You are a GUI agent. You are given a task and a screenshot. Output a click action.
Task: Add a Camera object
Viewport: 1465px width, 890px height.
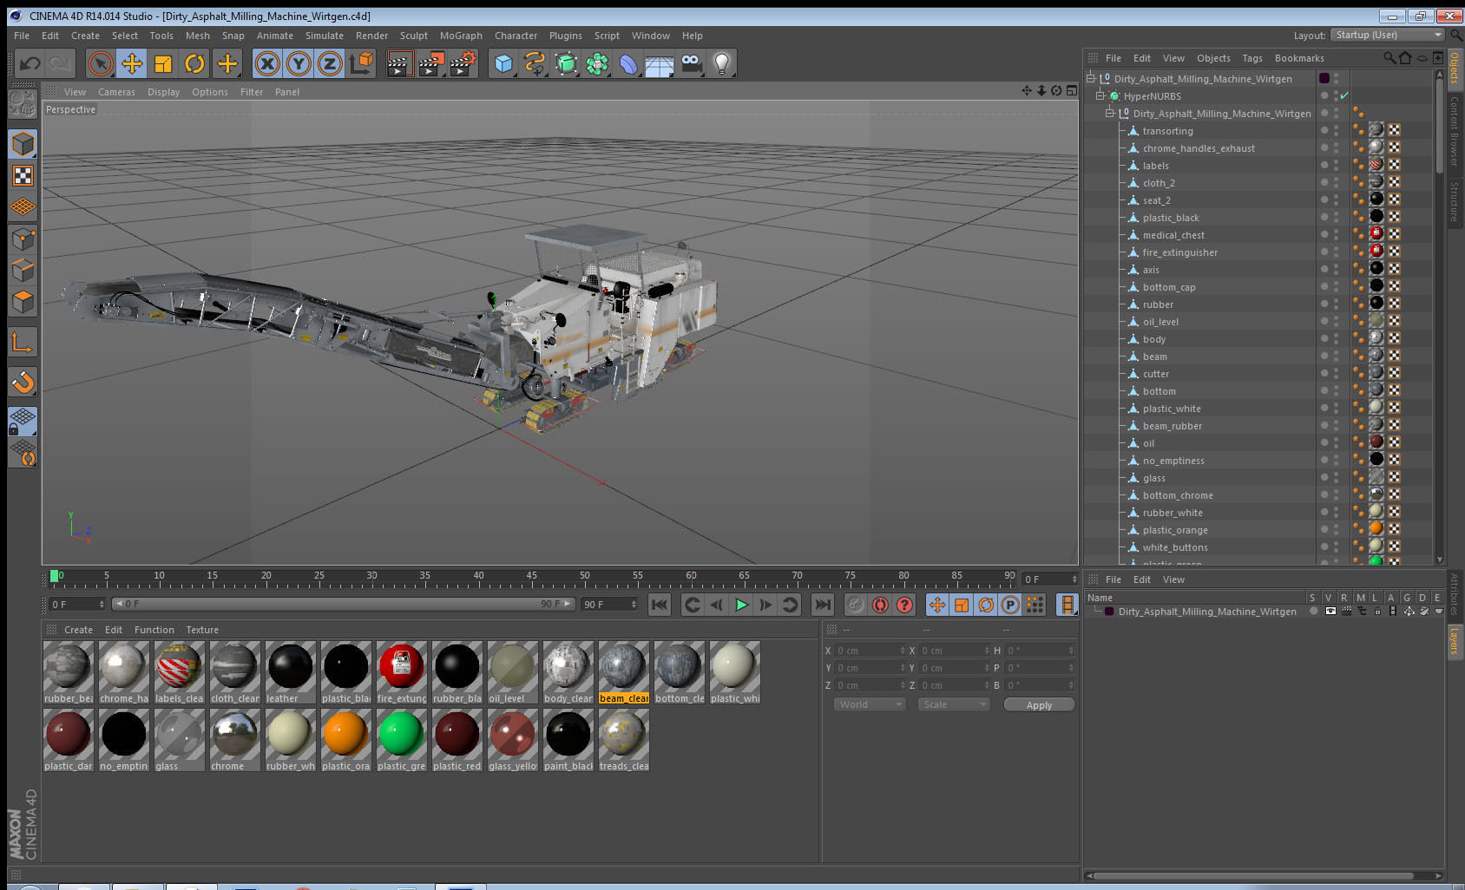691,63
